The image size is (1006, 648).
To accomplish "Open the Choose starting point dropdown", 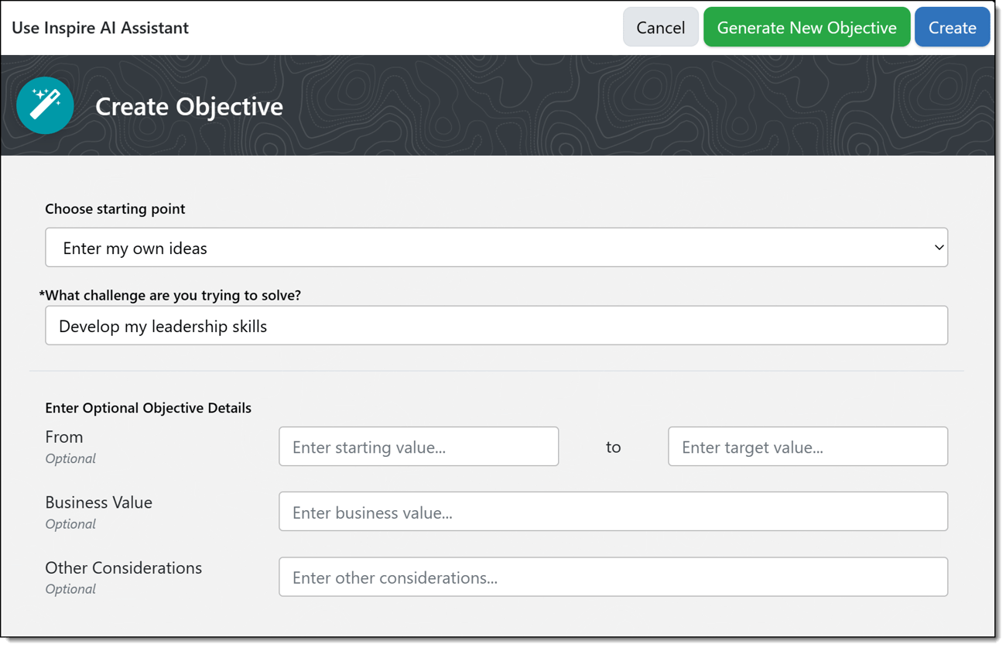I will point(495,248).
